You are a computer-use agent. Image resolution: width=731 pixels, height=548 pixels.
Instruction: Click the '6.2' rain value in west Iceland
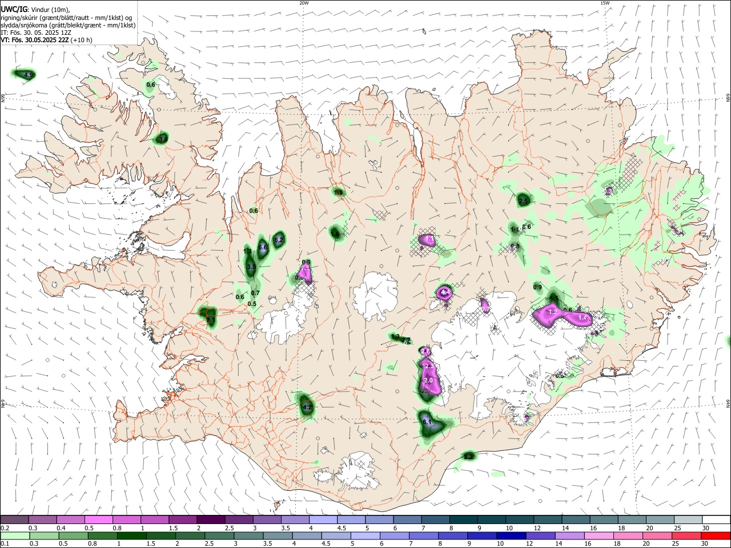click(x=279, y=240)
